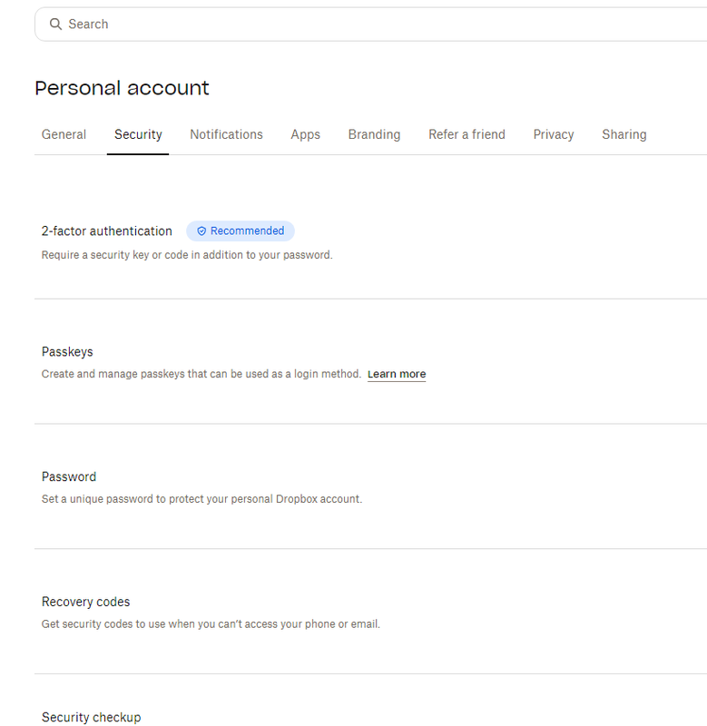
Task: Click the 'Get security codes' description text
Action: pyautogui.click(x=211, y=624)
